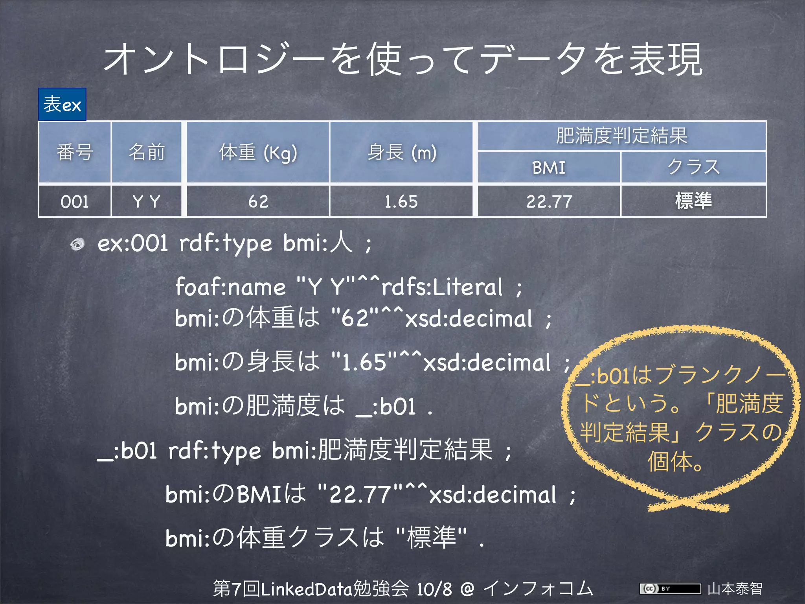Image resolution: width=805 pixels, height=604 pixels.
Task: Click the footer 第7回LinkedData勉強会 text
Action: coord(403,589)
